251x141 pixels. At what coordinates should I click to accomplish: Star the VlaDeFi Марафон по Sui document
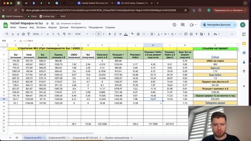tap(47, 23)
